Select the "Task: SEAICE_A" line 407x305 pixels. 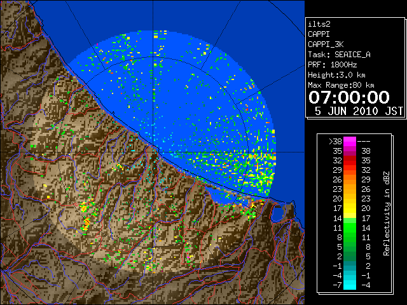coord(339,55)
